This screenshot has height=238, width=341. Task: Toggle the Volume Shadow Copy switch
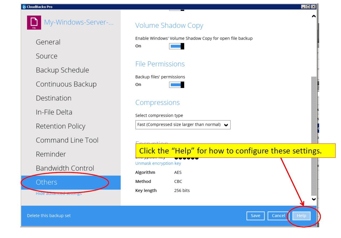pos(177,46)
